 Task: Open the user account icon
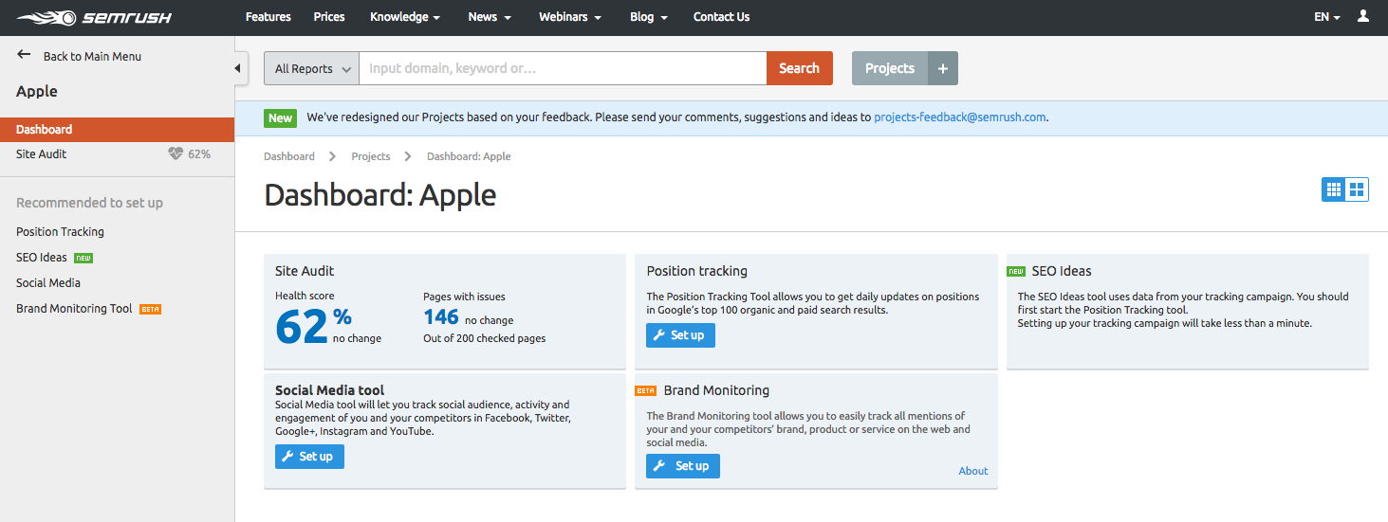[1363, 17]
